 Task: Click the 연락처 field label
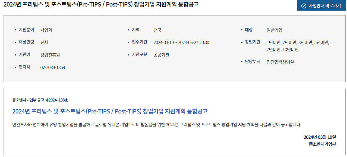pos(24,67)
